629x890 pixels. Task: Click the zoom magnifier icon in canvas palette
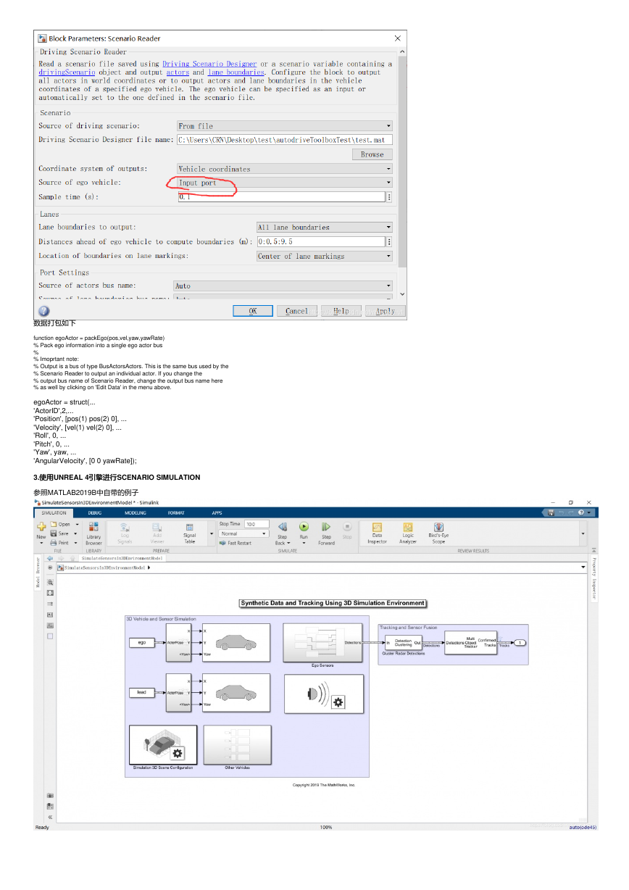pyautogui.click(x=50, y=582)
